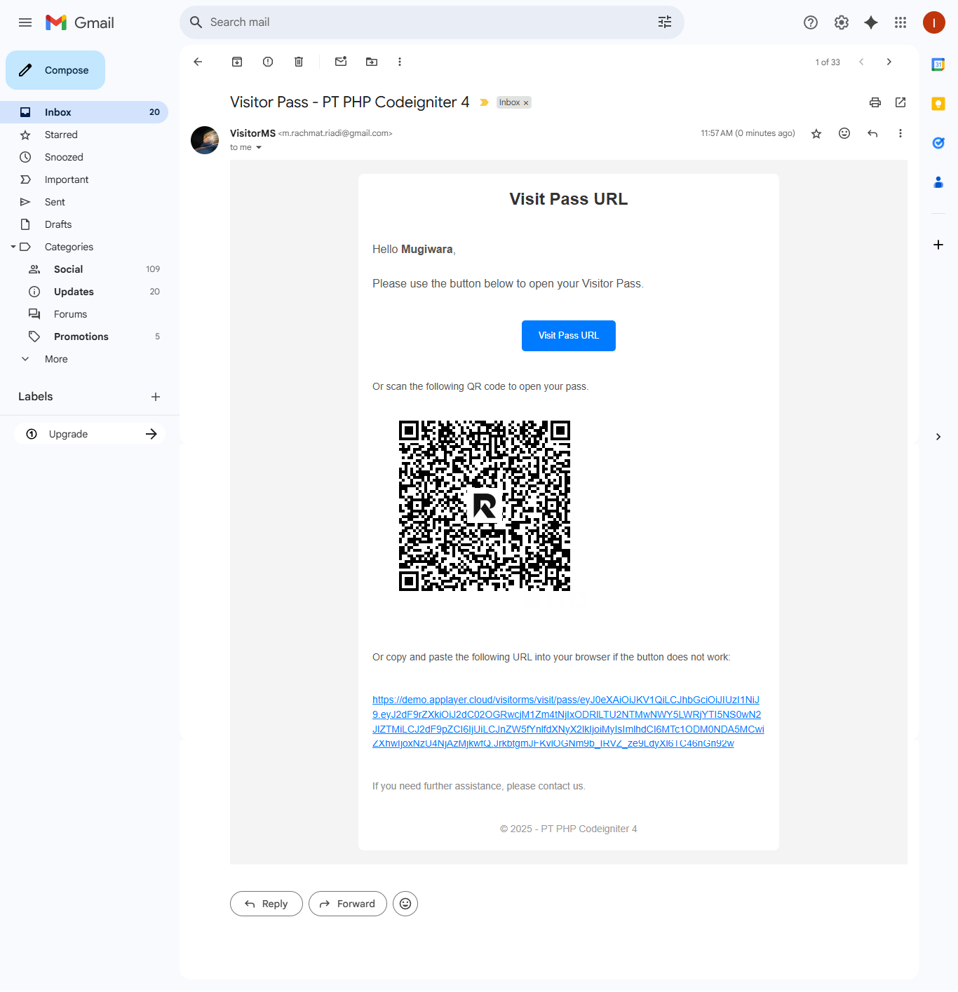Delete this email with trash icon

(x=299, y=62)
